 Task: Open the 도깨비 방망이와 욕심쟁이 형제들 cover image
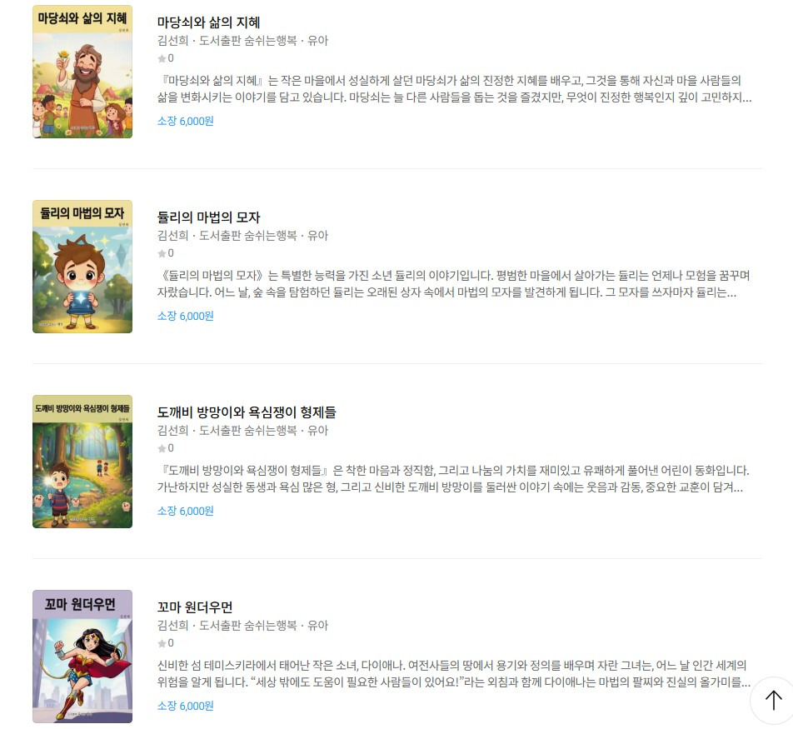point(82,462)
